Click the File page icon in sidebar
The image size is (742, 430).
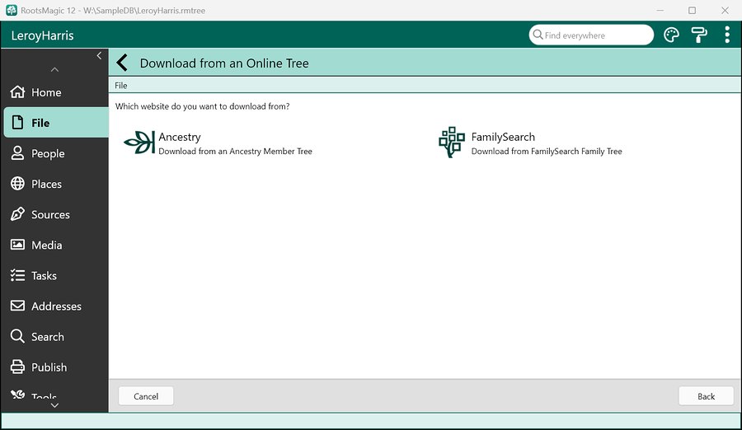click(x=17, y=123)
